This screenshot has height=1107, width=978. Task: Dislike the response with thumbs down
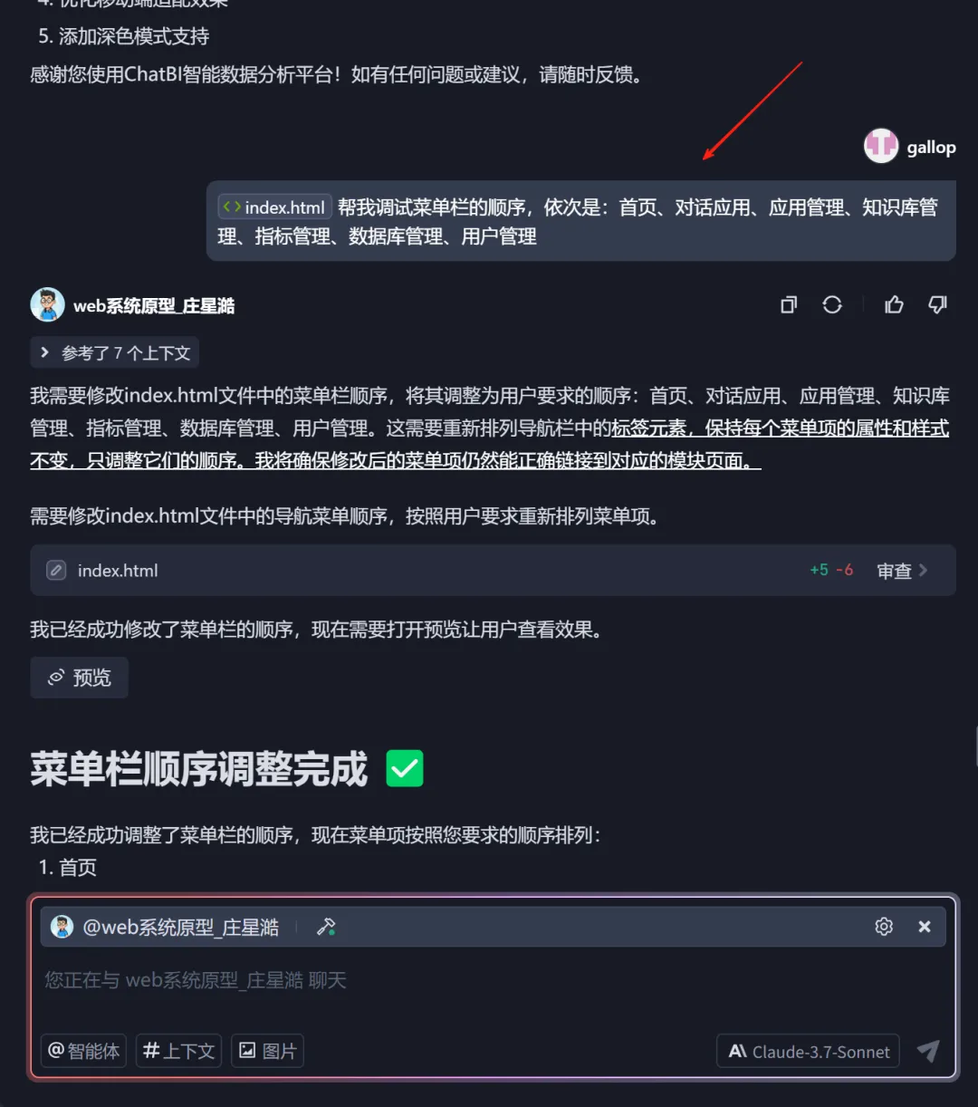(937, 305)
